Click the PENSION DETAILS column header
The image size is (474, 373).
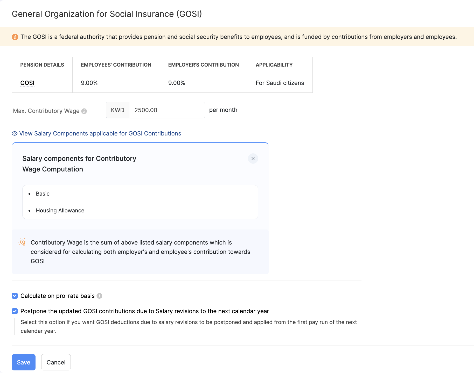[x=42, y=65]
